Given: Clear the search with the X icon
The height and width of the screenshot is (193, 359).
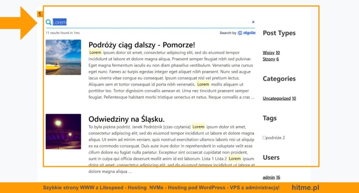Looking at the screenshot, I should click(253, 22).
